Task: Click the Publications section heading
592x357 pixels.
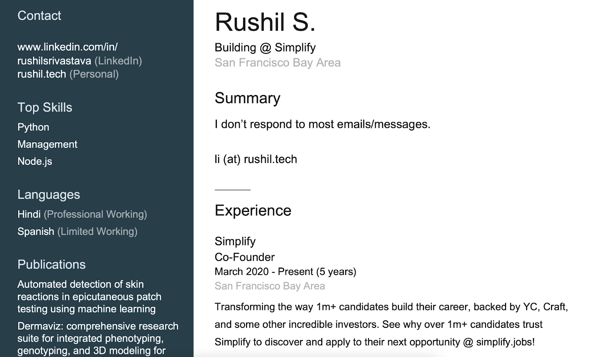Action: (x=51, y=265)
